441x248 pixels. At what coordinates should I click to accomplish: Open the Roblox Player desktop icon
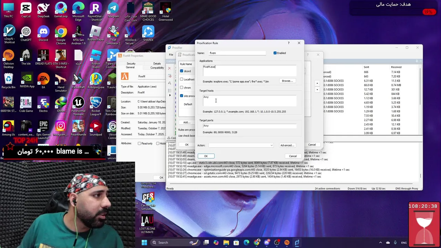(x=96, y=34)
